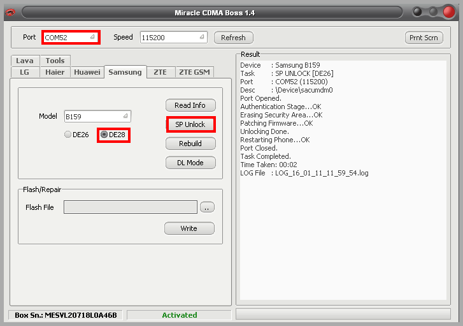Click the "Time Taken: 00:02" log line
The image size is (463, 326).
tap(269, 165)
